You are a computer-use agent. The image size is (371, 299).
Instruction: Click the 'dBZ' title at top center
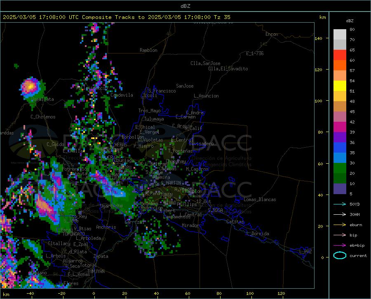coord(185,6)
